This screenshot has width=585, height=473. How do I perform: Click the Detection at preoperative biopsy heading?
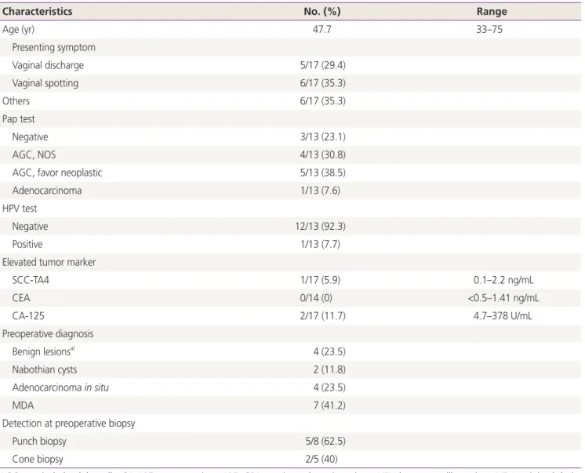click(69, 424)
